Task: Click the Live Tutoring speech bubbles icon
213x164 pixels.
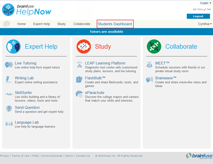Action: [9, 65]
